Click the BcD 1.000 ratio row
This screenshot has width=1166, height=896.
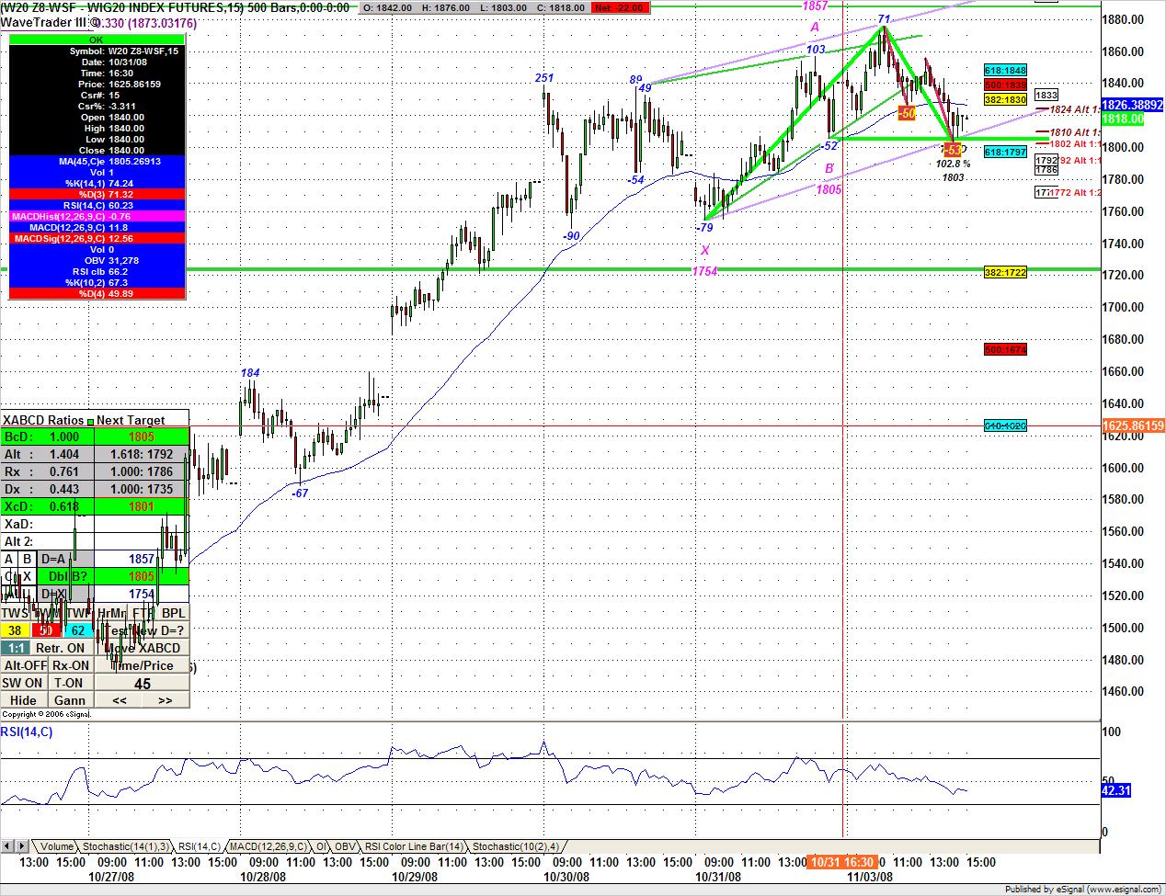point(48,437)
